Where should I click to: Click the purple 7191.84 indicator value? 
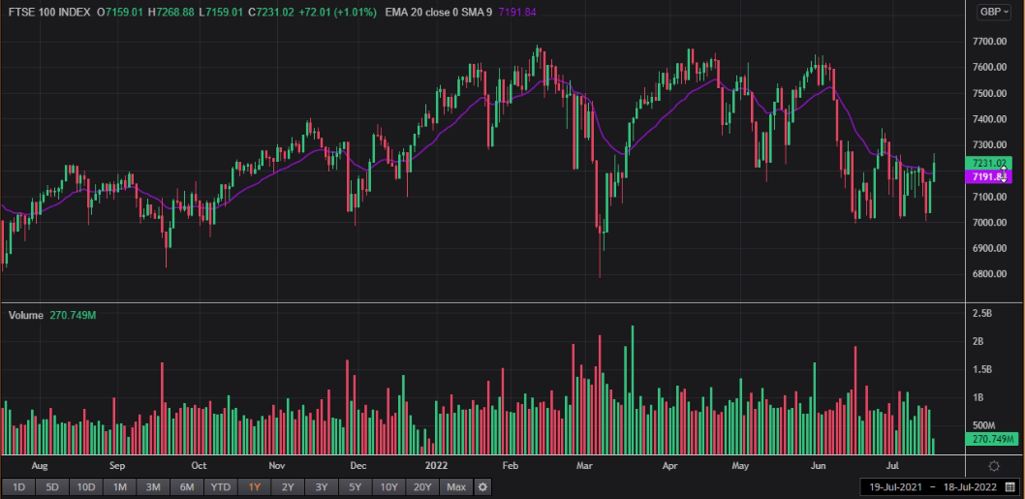coord(516,13)
